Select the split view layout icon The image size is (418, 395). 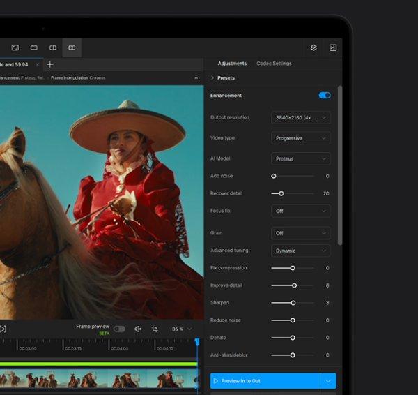pos(52,47)
